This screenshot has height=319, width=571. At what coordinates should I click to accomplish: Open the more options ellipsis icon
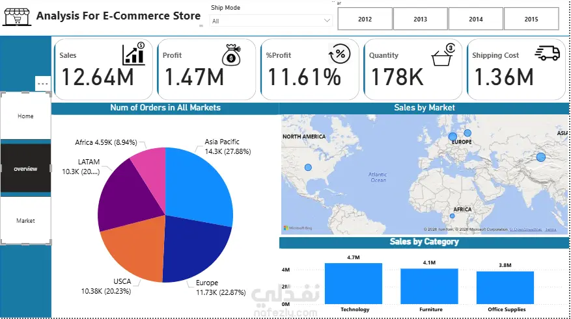[x=43, y=84]
